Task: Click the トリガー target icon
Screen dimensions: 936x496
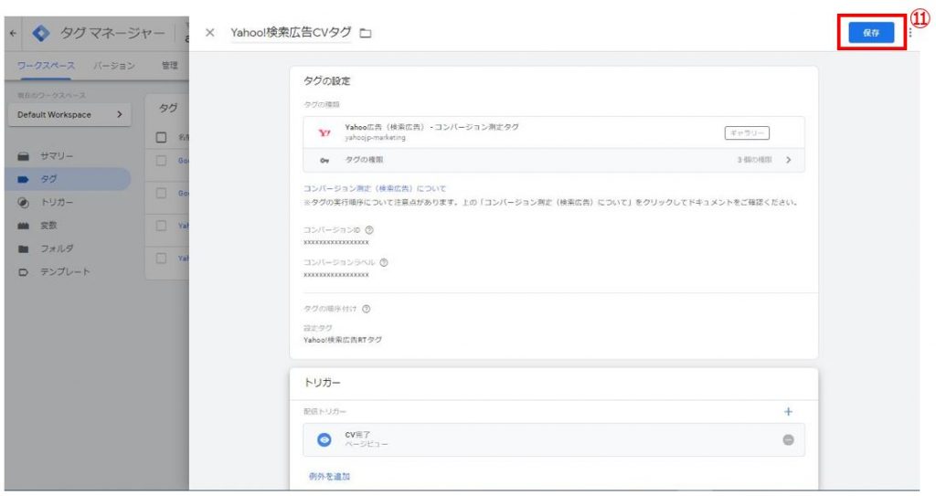Action: point(23,203)
